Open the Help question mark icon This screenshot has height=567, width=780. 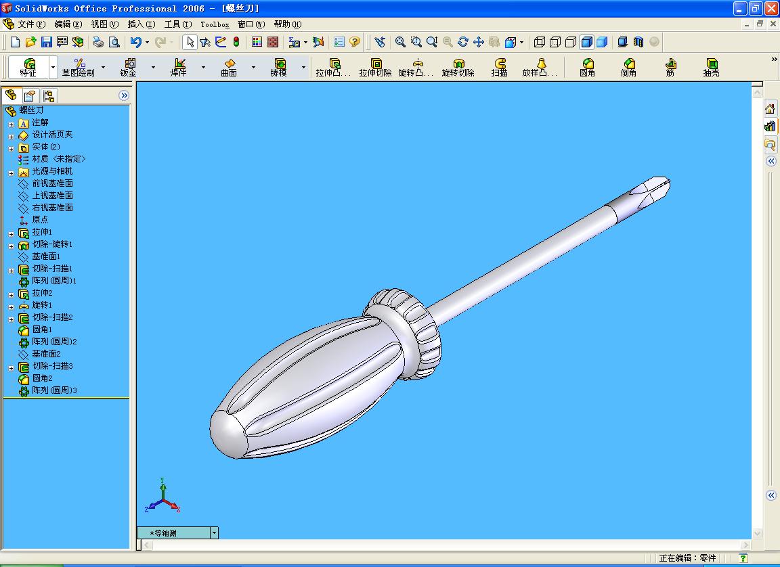coord(355,42)
